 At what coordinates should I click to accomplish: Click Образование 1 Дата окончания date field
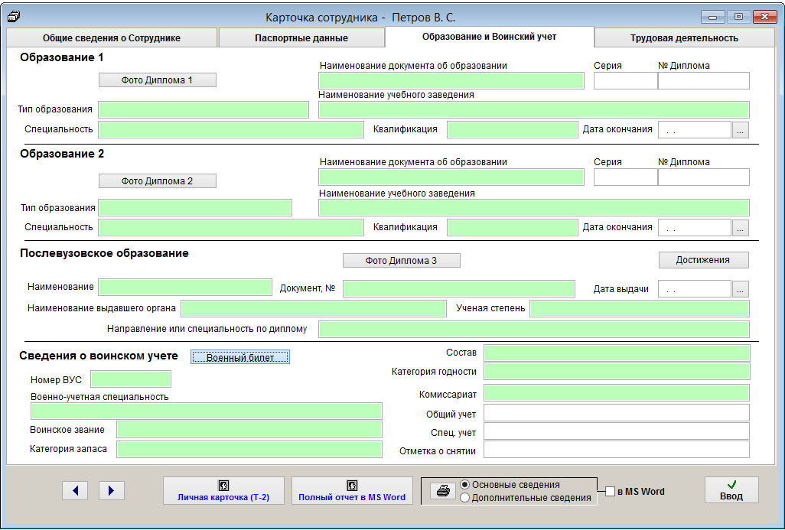(x=695, y=130)
